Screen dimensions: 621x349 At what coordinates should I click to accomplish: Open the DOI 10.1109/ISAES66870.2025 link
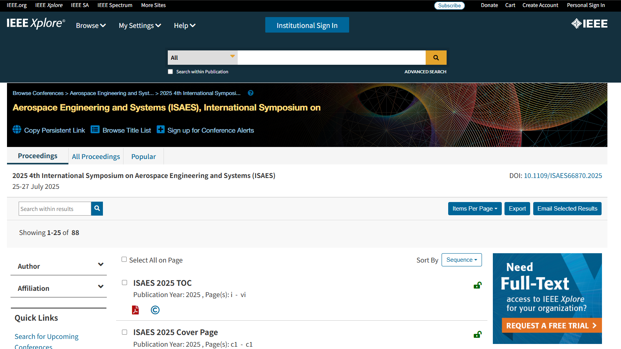563,176
